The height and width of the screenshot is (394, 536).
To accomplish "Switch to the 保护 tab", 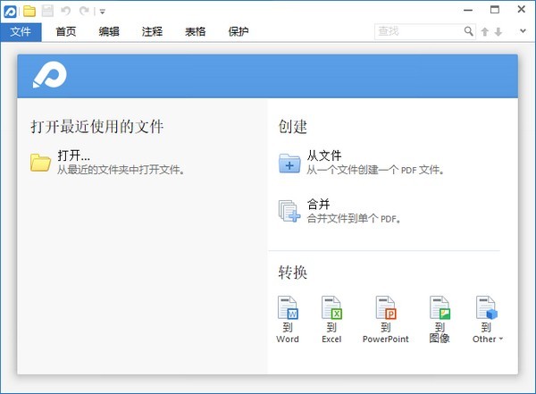I will click(x=239, y=32).
